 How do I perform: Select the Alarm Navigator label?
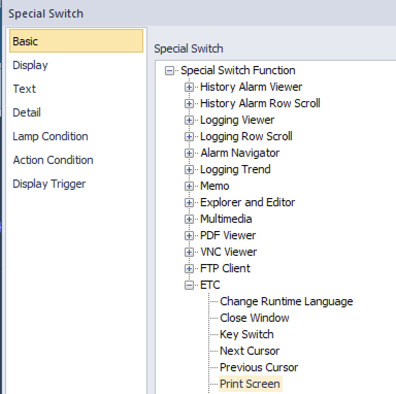pyautogui.click(x=240, y=153)
